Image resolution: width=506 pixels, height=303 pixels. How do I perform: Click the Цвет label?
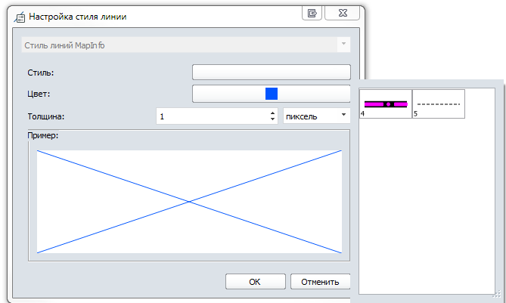pyautogui.click(x=36, y=94)
